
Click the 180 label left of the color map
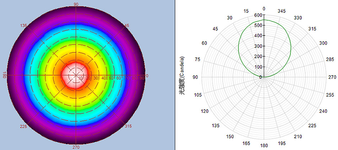click(5, 76)
